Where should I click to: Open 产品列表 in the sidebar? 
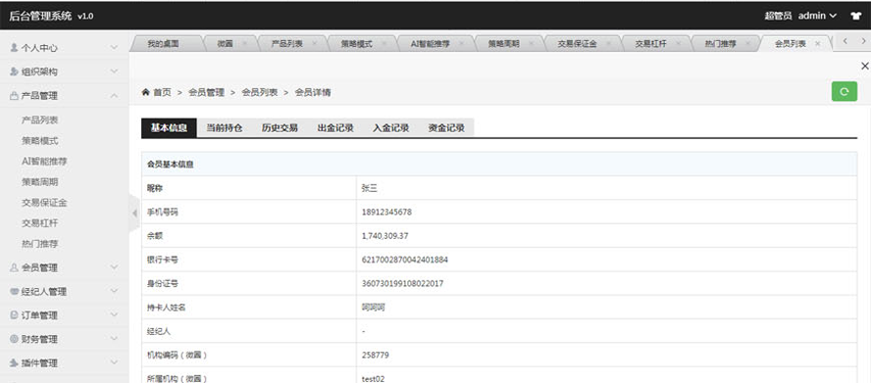click(x=40, y=120)
